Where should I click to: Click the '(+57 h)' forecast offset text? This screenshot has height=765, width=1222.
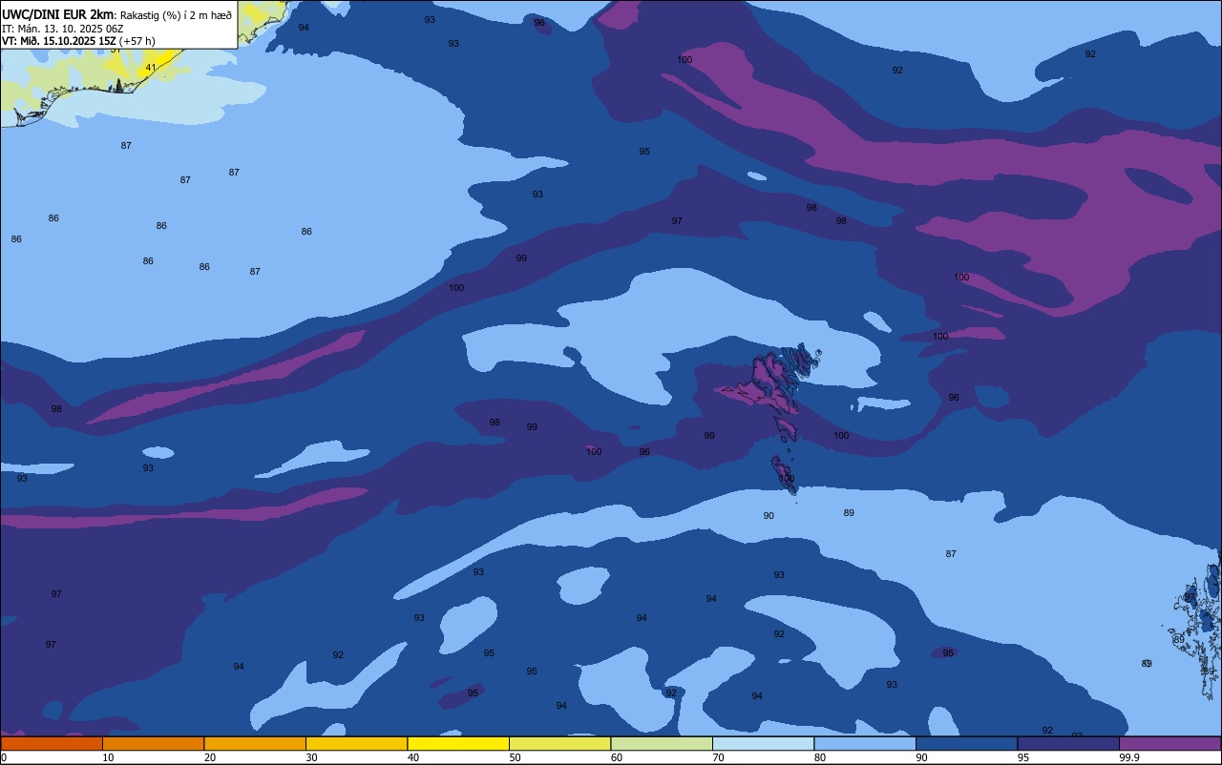(137, 41)
